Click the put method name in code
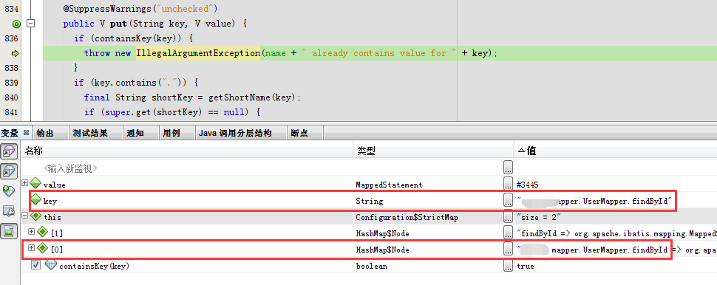Viewport: 717px width, 285px height. pos(118,24)
